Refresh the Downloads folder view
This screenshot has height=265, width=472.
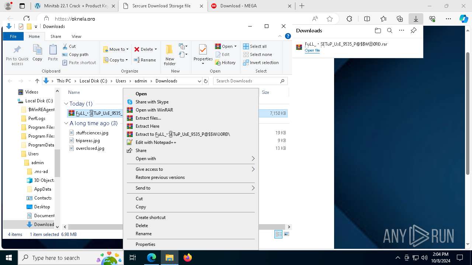coord(206,81)
